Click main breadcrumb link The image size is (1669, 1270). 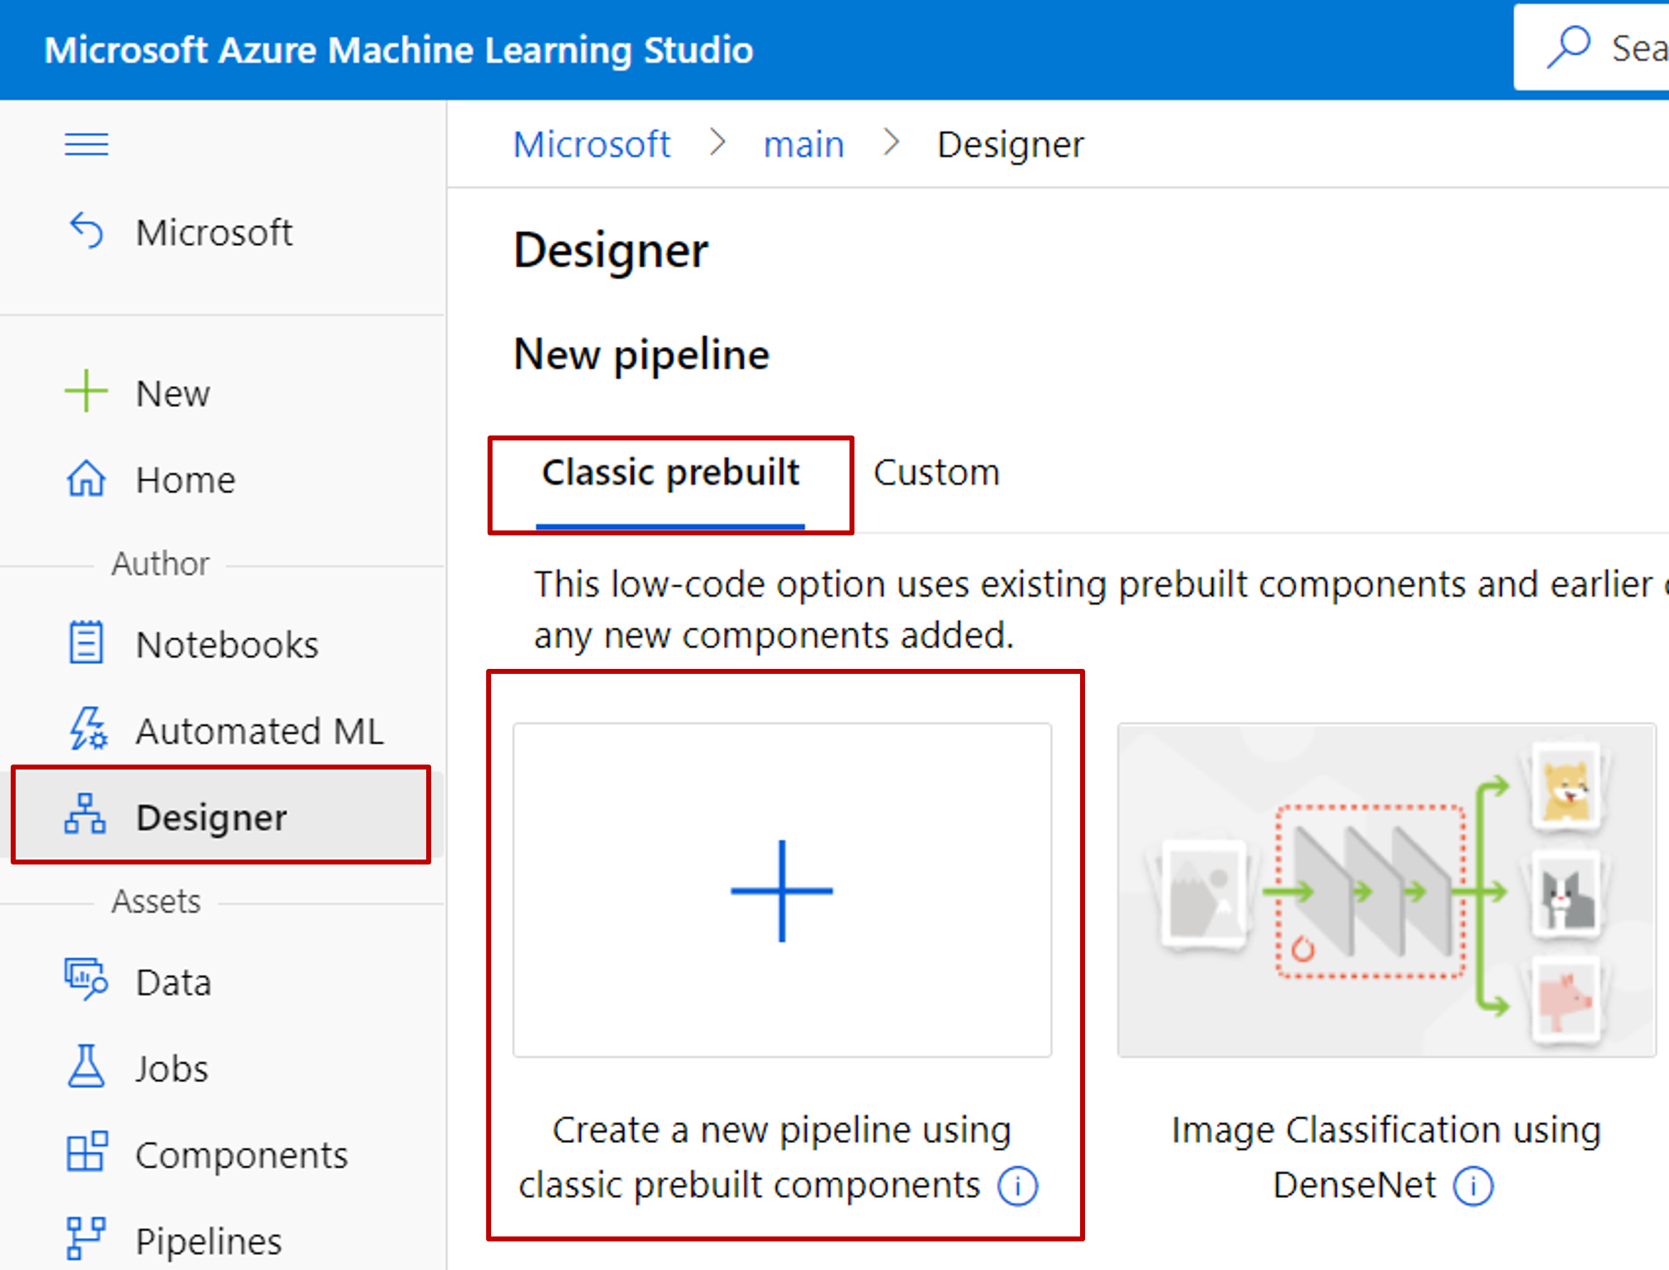click(802, 151)
